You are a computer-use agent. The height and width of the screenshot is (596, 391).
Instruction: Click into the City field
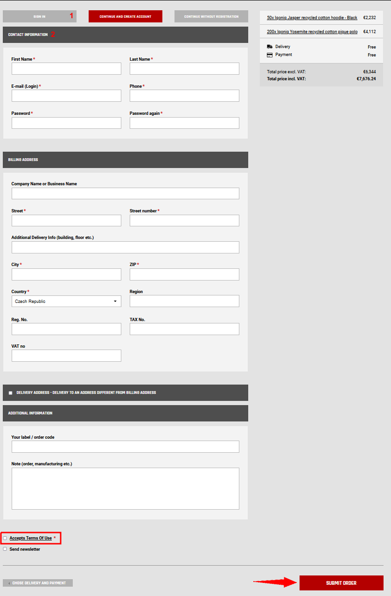pos(66,274)
